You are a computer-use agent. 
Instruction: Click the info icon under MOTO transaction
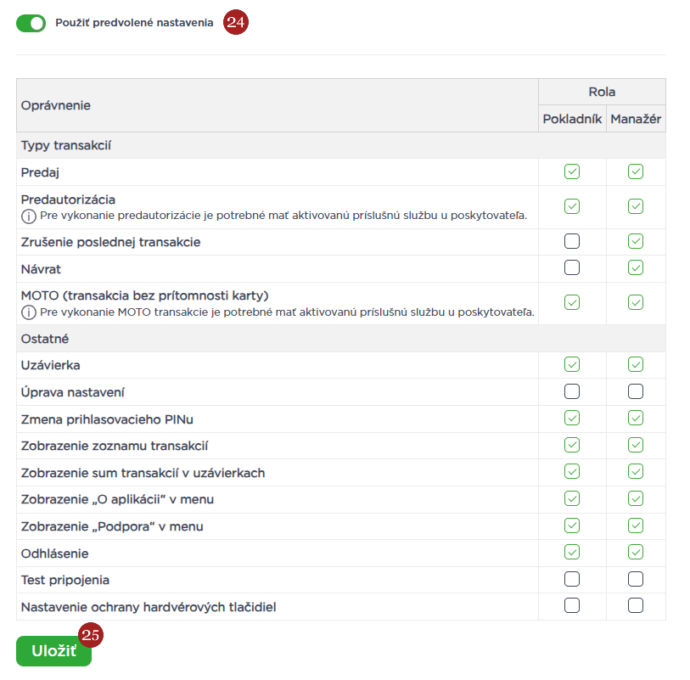click(28, 312)
